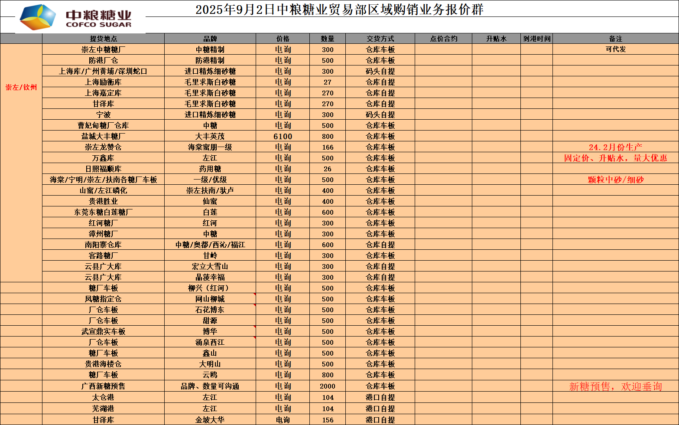Click the 网山柳城 cell with comment marker
This screenshot has width=679, height=425.
point(210,299)
